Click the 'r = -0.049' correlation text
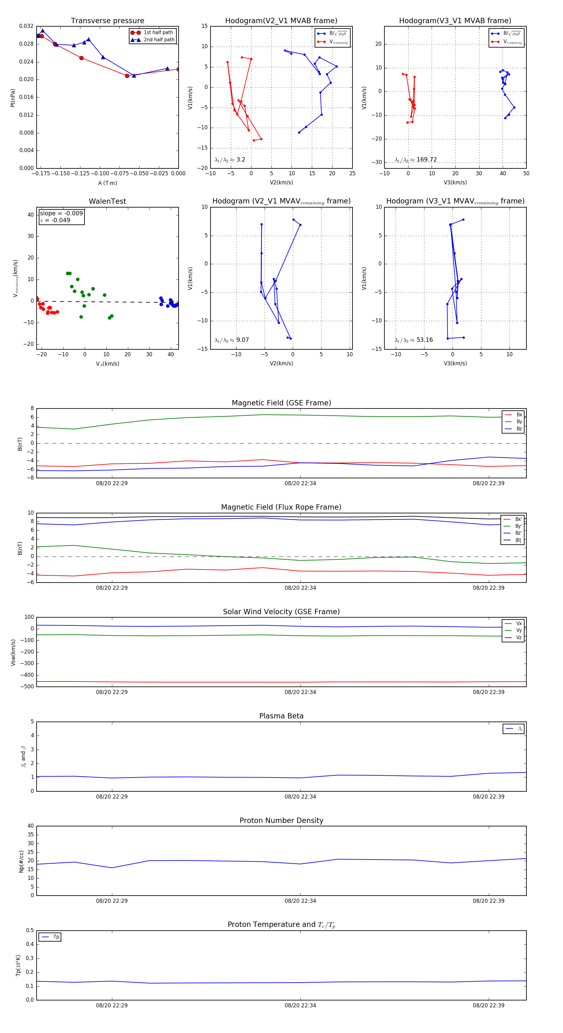Image resolution: width=563 pixels, height=1033 pixels. click(x=55, y=220)
